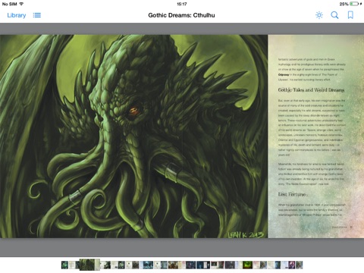This screenshot has width=364, height=273.
Task: Tap the Wi-Fi icon beside No SIM
Action: (21, 4)
